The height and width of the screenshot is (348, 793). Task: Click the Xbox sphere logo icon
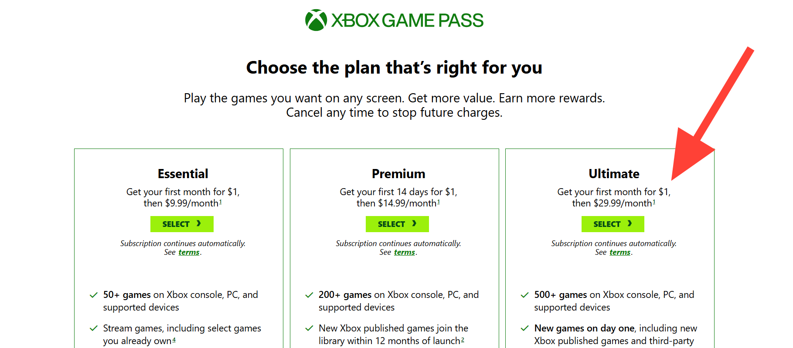pyautogui.click(x=316, y=20)
